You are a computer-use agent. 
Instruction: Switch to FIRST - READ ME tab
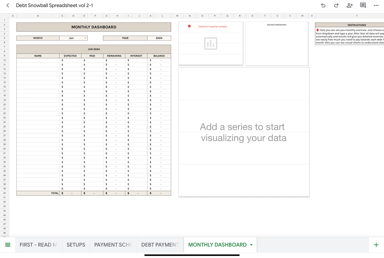(38, 245)
